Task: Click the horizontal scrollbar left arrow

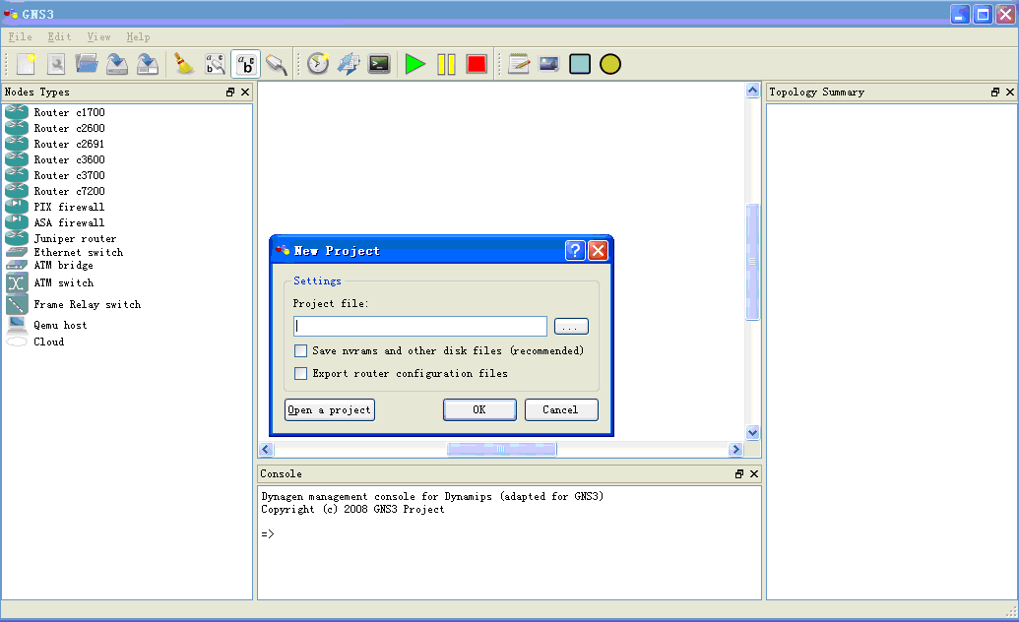Action: click(266, 449)
